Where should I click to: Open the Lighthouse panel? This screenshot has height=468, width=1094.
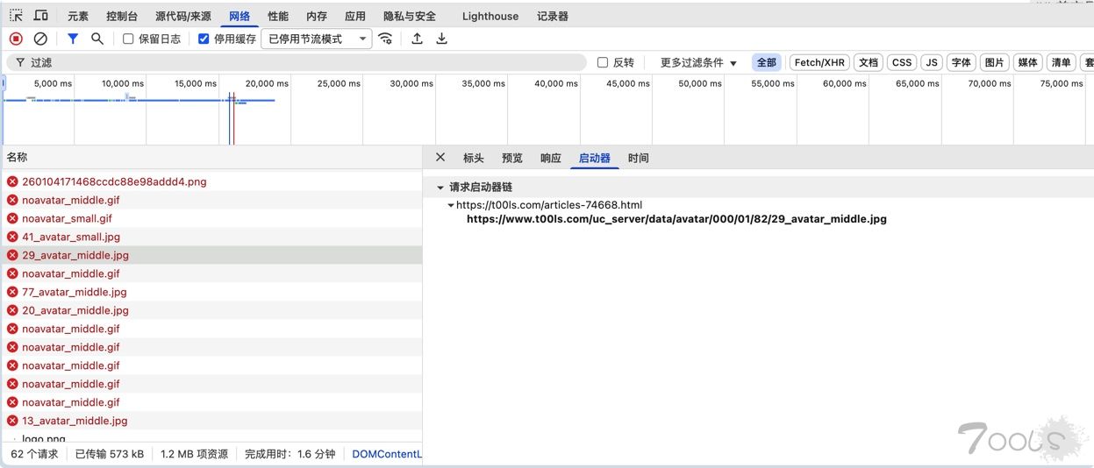tap(490, 16)
